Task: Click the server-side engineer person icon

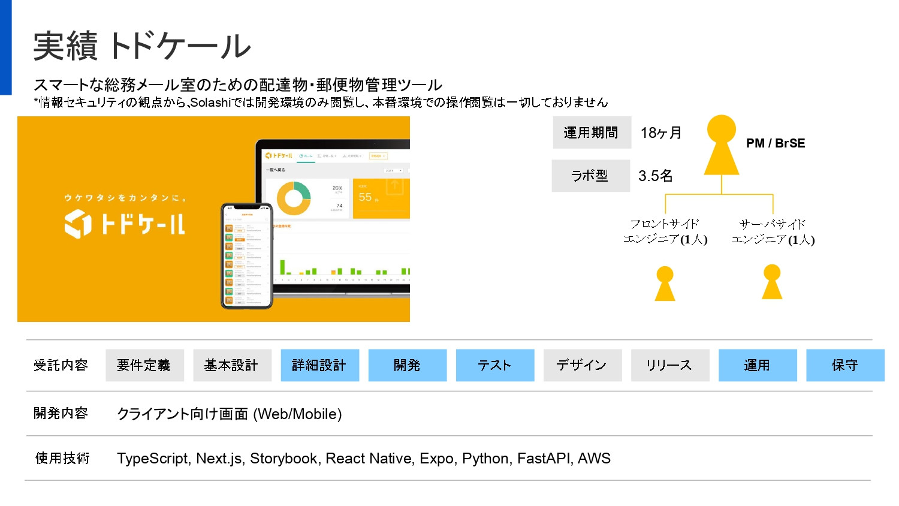Action: coord(771,282)
